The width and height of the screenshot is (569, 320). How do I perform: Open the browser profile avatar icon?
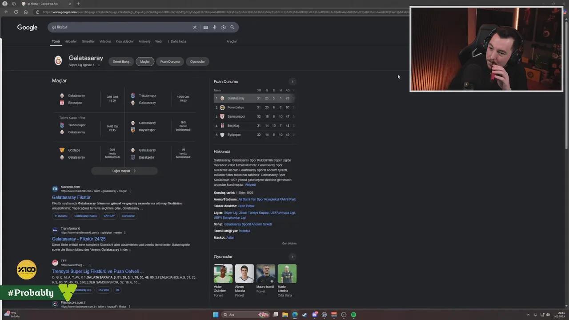tap(5, 4)
